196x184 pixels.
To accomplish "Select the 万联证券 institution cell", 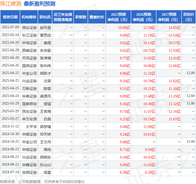I will tap(29, 88).
